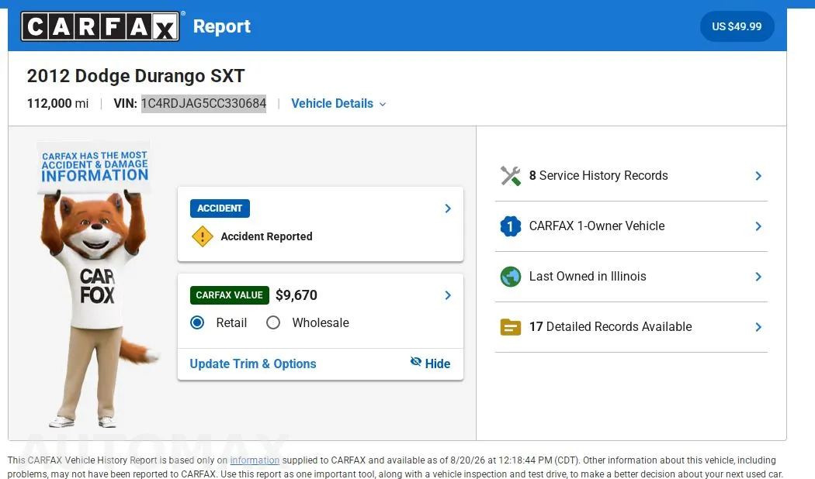The width and height of the screenshot is (815, 479).
Task: Click the blue 1-Owner badge icon
Action: point(511,226)
